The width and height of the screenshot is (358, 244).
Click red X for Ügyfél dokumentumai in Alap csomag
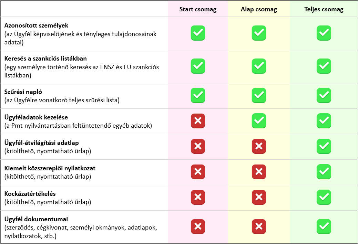pos(259,226)
